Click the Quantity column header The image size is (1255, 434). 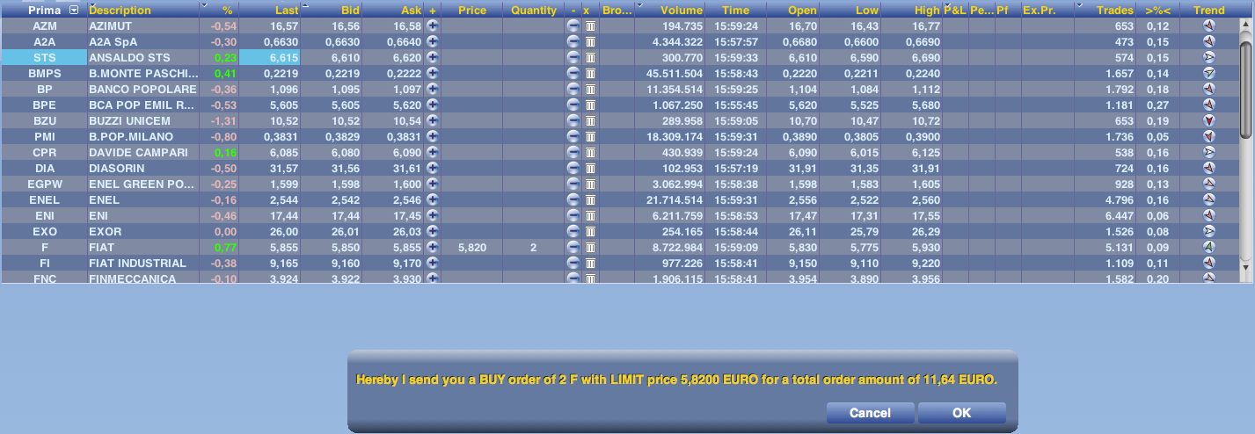pos(534,11)
